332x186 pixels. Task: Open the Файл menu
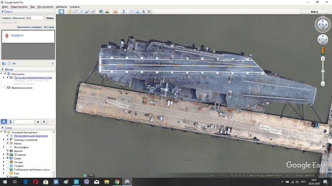[5, 7]
